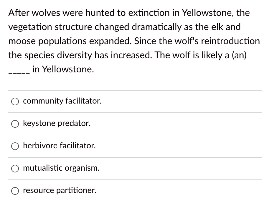Select the "resource partitioner" radio button
Image resolution: width=264 pixels, height=203 pixels.
[x=15, y=191]
